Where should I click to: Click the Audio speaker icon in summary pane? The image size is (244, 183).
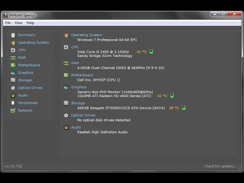pyautogui.click(x=66, y=128)
